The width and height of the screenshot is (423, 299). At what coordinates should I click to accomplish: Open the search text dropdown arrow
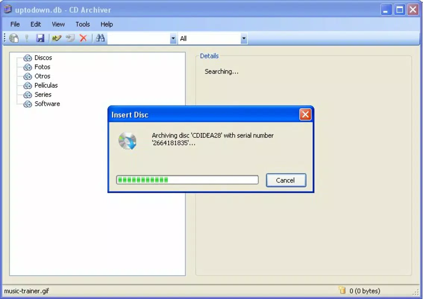[173, 38]
